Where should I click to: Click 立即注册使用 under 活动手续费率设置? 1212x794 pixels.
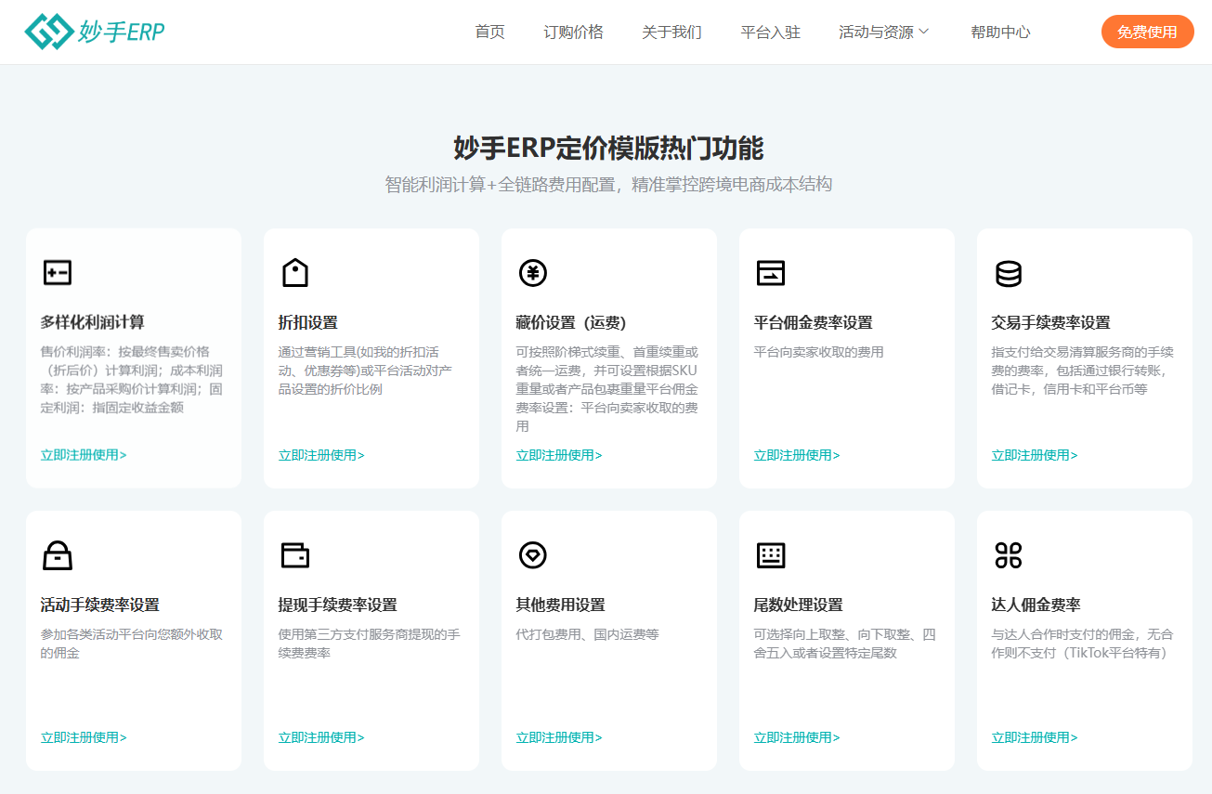84,737
